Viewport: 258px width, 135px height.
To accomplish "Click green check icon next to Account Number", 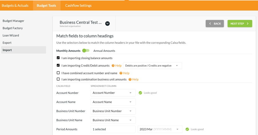I will (140, 93).
